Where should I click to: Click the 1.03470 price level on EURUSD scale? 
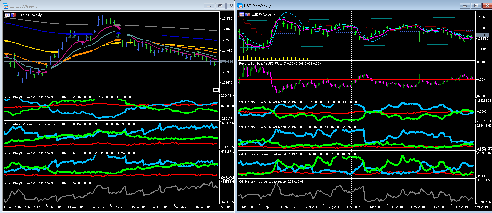click(227, 83)
